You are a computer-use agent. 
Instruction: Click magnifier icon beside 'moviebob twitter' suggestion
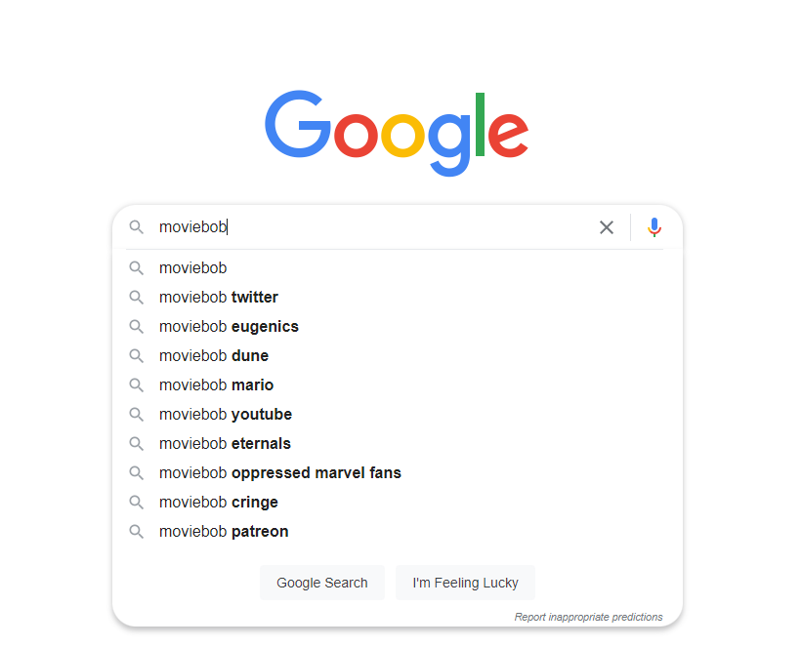pyautogui.click(x=137, y=297)
